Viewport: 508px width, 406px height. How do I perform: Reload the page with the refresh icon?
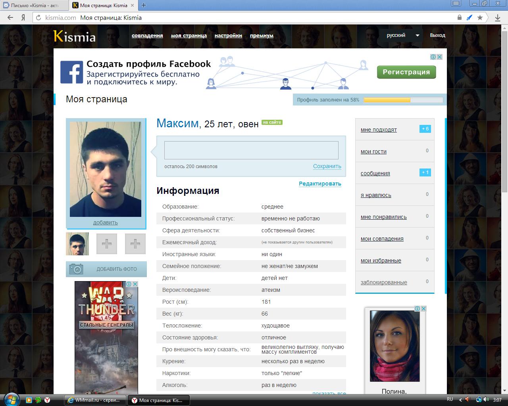(x=38, y=17)
